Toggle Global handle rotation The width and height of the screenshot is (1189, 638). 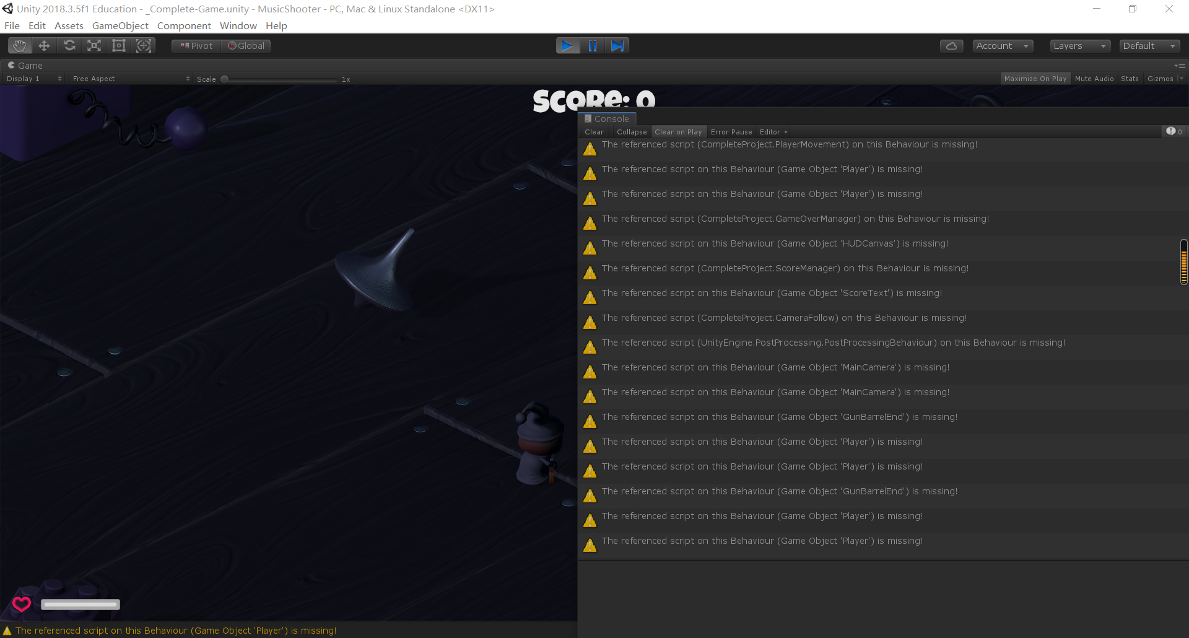pyautogui.click(x=246, y=46)
